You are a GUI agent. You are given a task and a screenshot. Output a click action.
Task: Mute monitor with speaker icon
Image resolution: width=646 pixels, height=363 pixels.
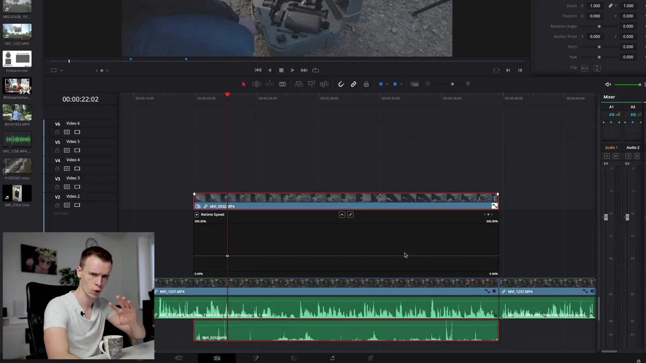(x=608, y=84)
